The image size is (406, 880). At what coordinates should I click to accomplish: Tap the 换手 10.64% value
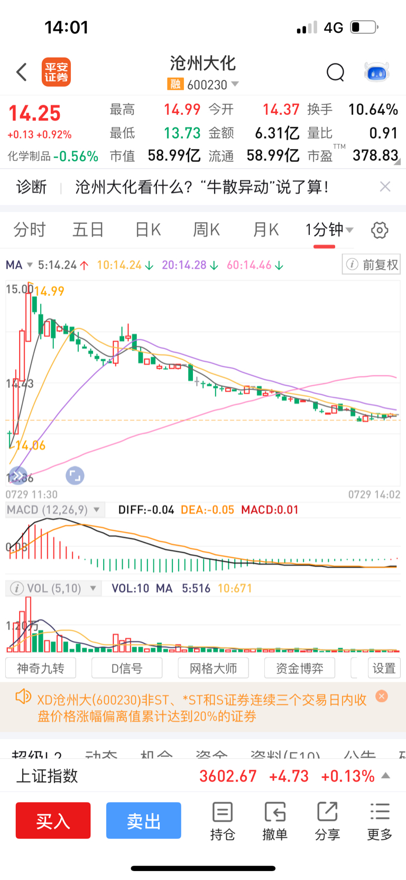tap(373, 110)
